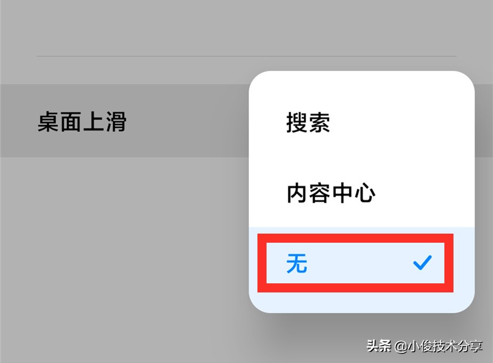
Task: Click the 头条 @小俊技术分享 watermark
Action: point(424,346)
